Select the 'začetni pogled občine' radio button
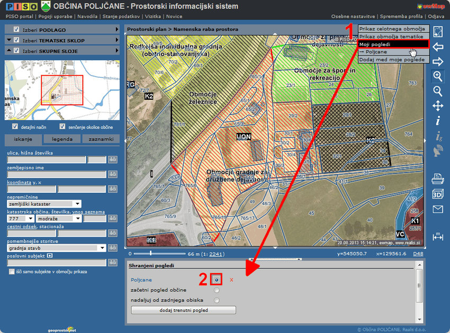This screenshot has height=333, width=450. pyautogui.click(x=217, y=290)
